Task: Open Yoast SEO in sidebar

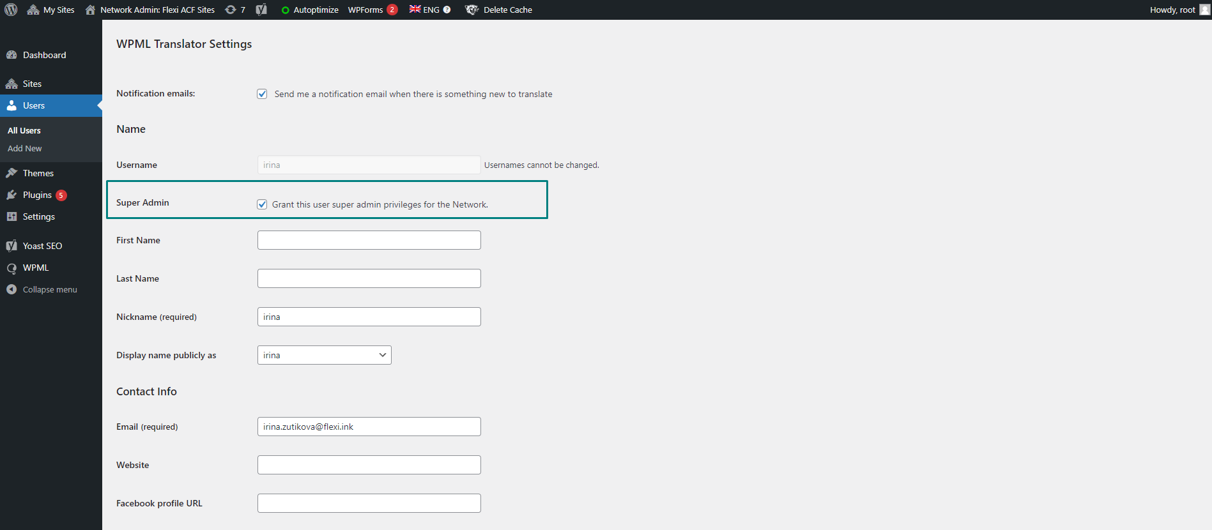Action: pos(42,246)
